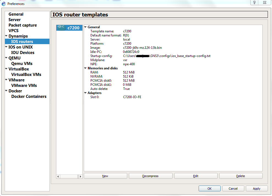Select Qemu VMs in the sidebar
Image resolution: width=272 pixels, height=196 pixels.
[22, 64]
